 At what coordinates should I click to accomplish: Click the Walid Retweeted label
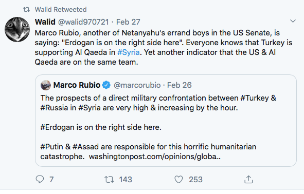point(61,9)
